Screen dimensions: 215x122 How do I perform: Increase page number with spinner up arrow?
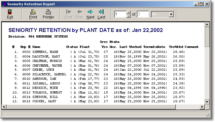[128, 13]
